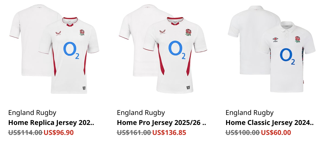Screen dimensions: 326x143
Task: Click the Umbro logo on Classic jersey
Action: click(x=276, y=40)
